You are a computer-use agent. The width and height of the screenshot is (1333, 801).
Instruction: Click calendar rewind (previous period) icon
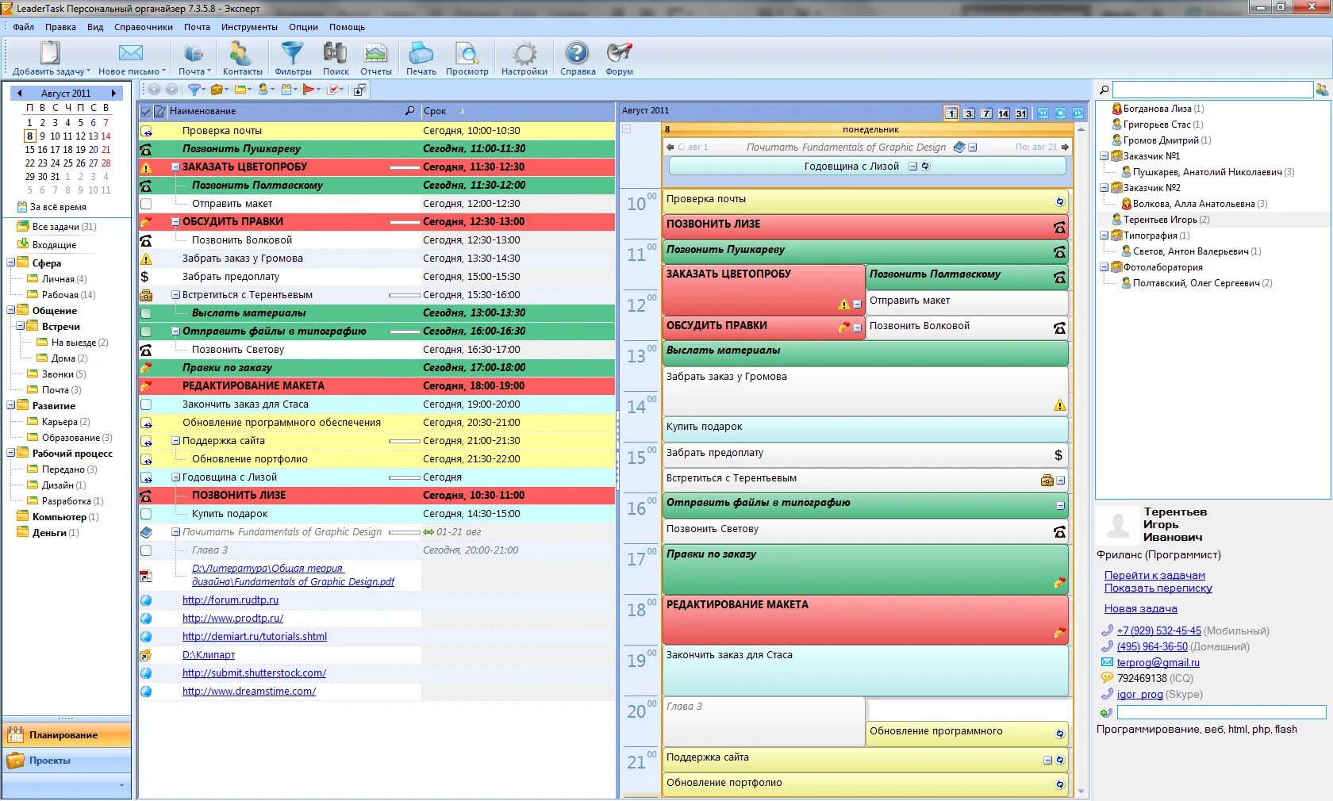tap(1043, 113)
